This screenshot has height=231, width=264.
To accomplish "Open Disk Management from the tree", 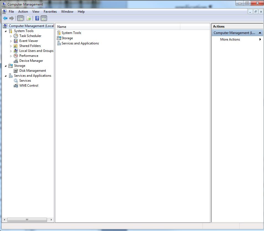I will click(15, 70).
